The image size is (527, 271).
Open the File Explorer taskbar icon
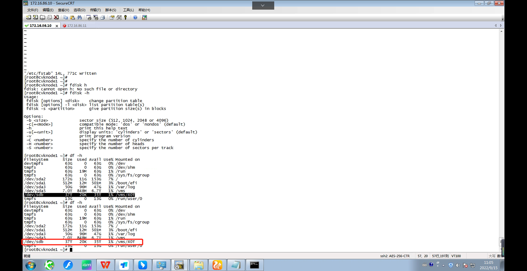199,265
